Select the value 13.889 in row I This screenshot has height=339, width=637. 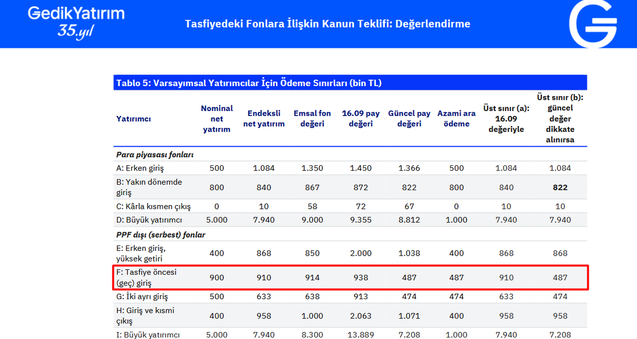(361, 335)
